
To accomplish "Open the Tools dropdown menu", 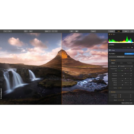I will click(93, 31).
